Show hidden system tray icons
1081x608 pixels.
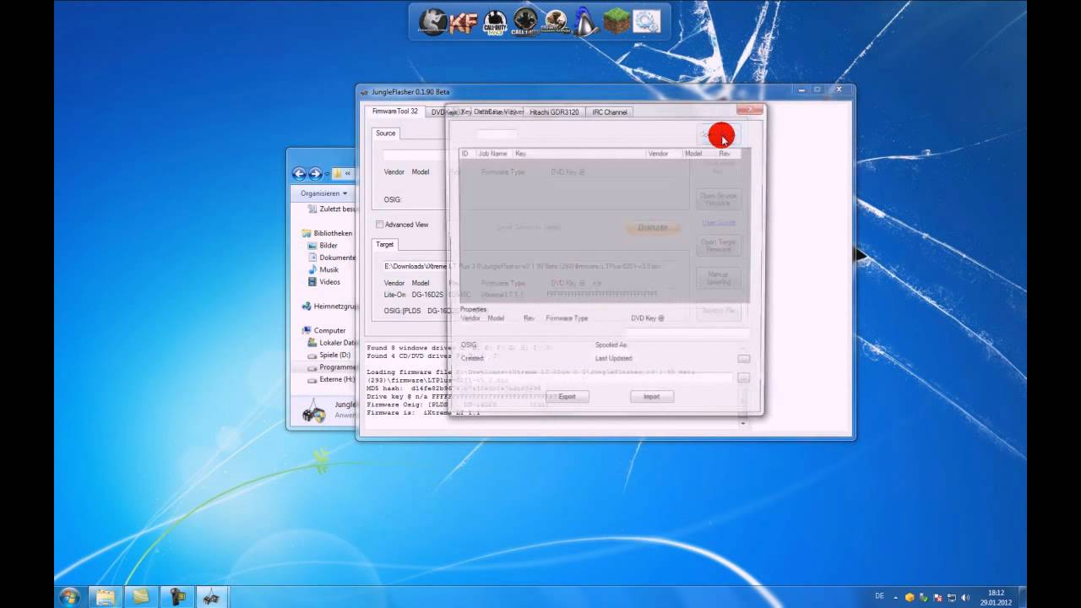[895, 596]
